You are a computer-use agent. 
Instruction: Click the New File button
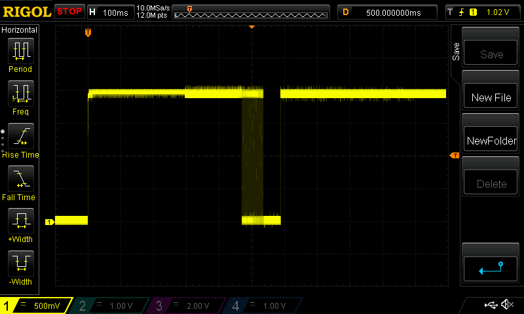[x=491, y=96]
